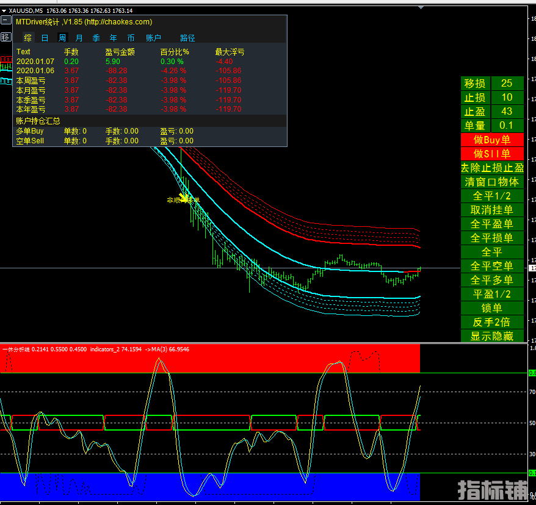Click the 止损 stop loss label
536x505 pixels.
click(x=475, y=98)
